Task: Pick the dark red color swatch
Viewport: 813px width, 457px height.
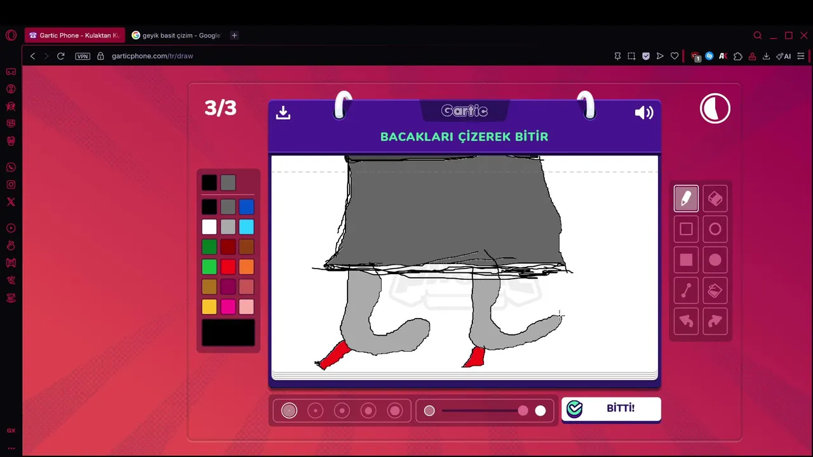Action: click(228, 247)
